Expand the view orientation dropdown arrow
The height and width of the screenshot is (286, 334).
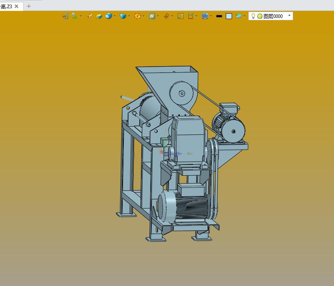pyautogui.click(x=129, y=16)
